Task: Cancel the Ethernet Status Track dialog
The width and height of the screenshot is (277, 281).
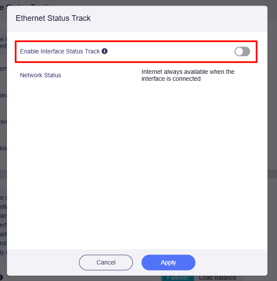Action: click(x=106, y=262)
